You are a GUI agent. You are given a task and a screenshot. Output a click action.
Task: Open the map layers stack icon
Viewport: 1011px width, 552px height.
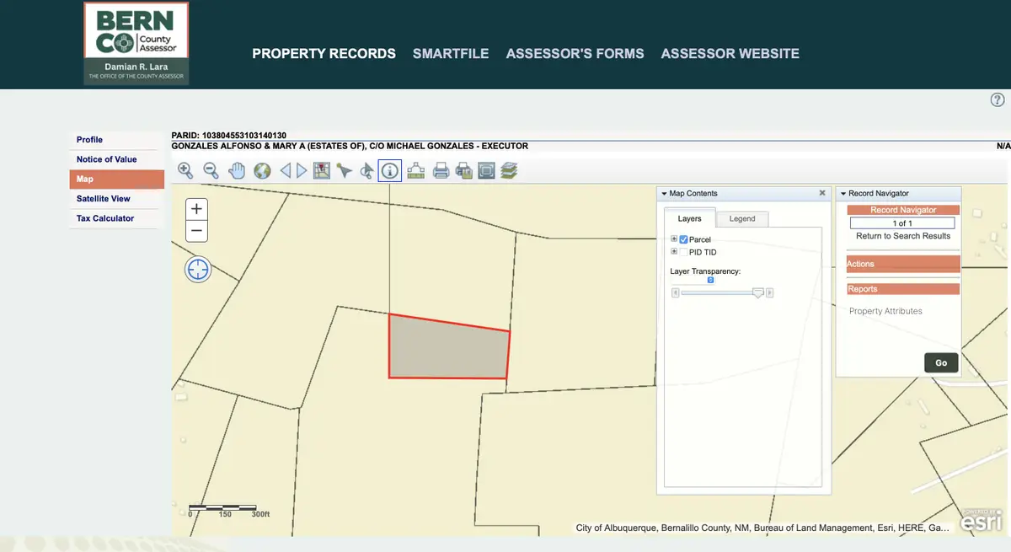508,171
